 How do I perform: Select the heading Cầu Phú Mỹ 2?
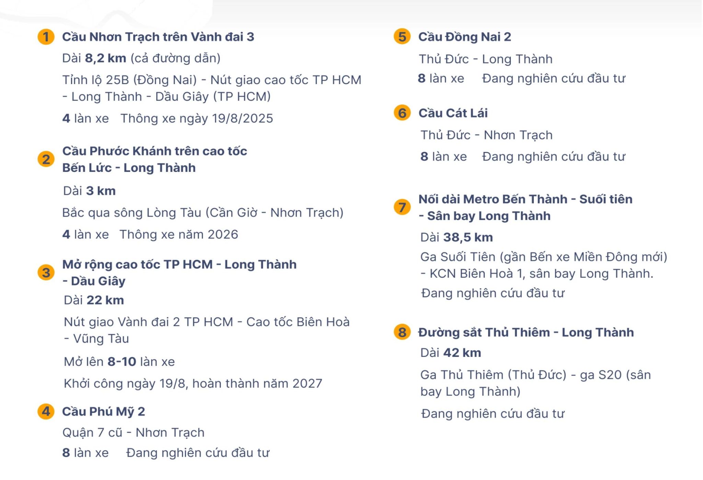[x=104, y=411]
